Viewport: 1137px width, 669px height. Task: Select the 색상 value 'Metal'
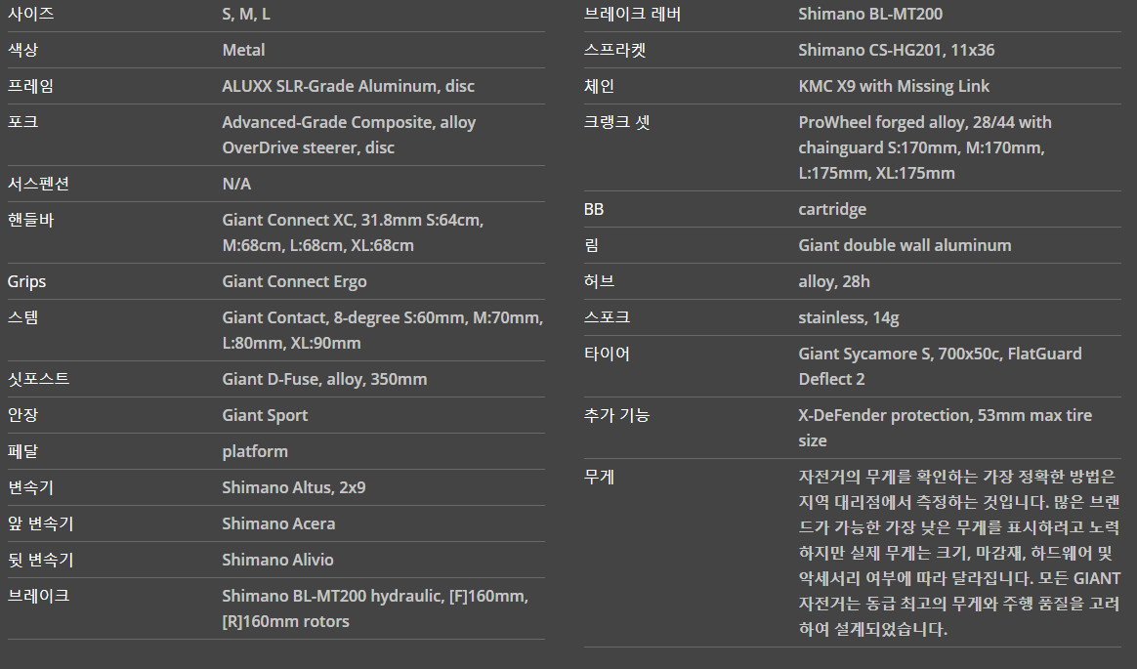point(243,50)
